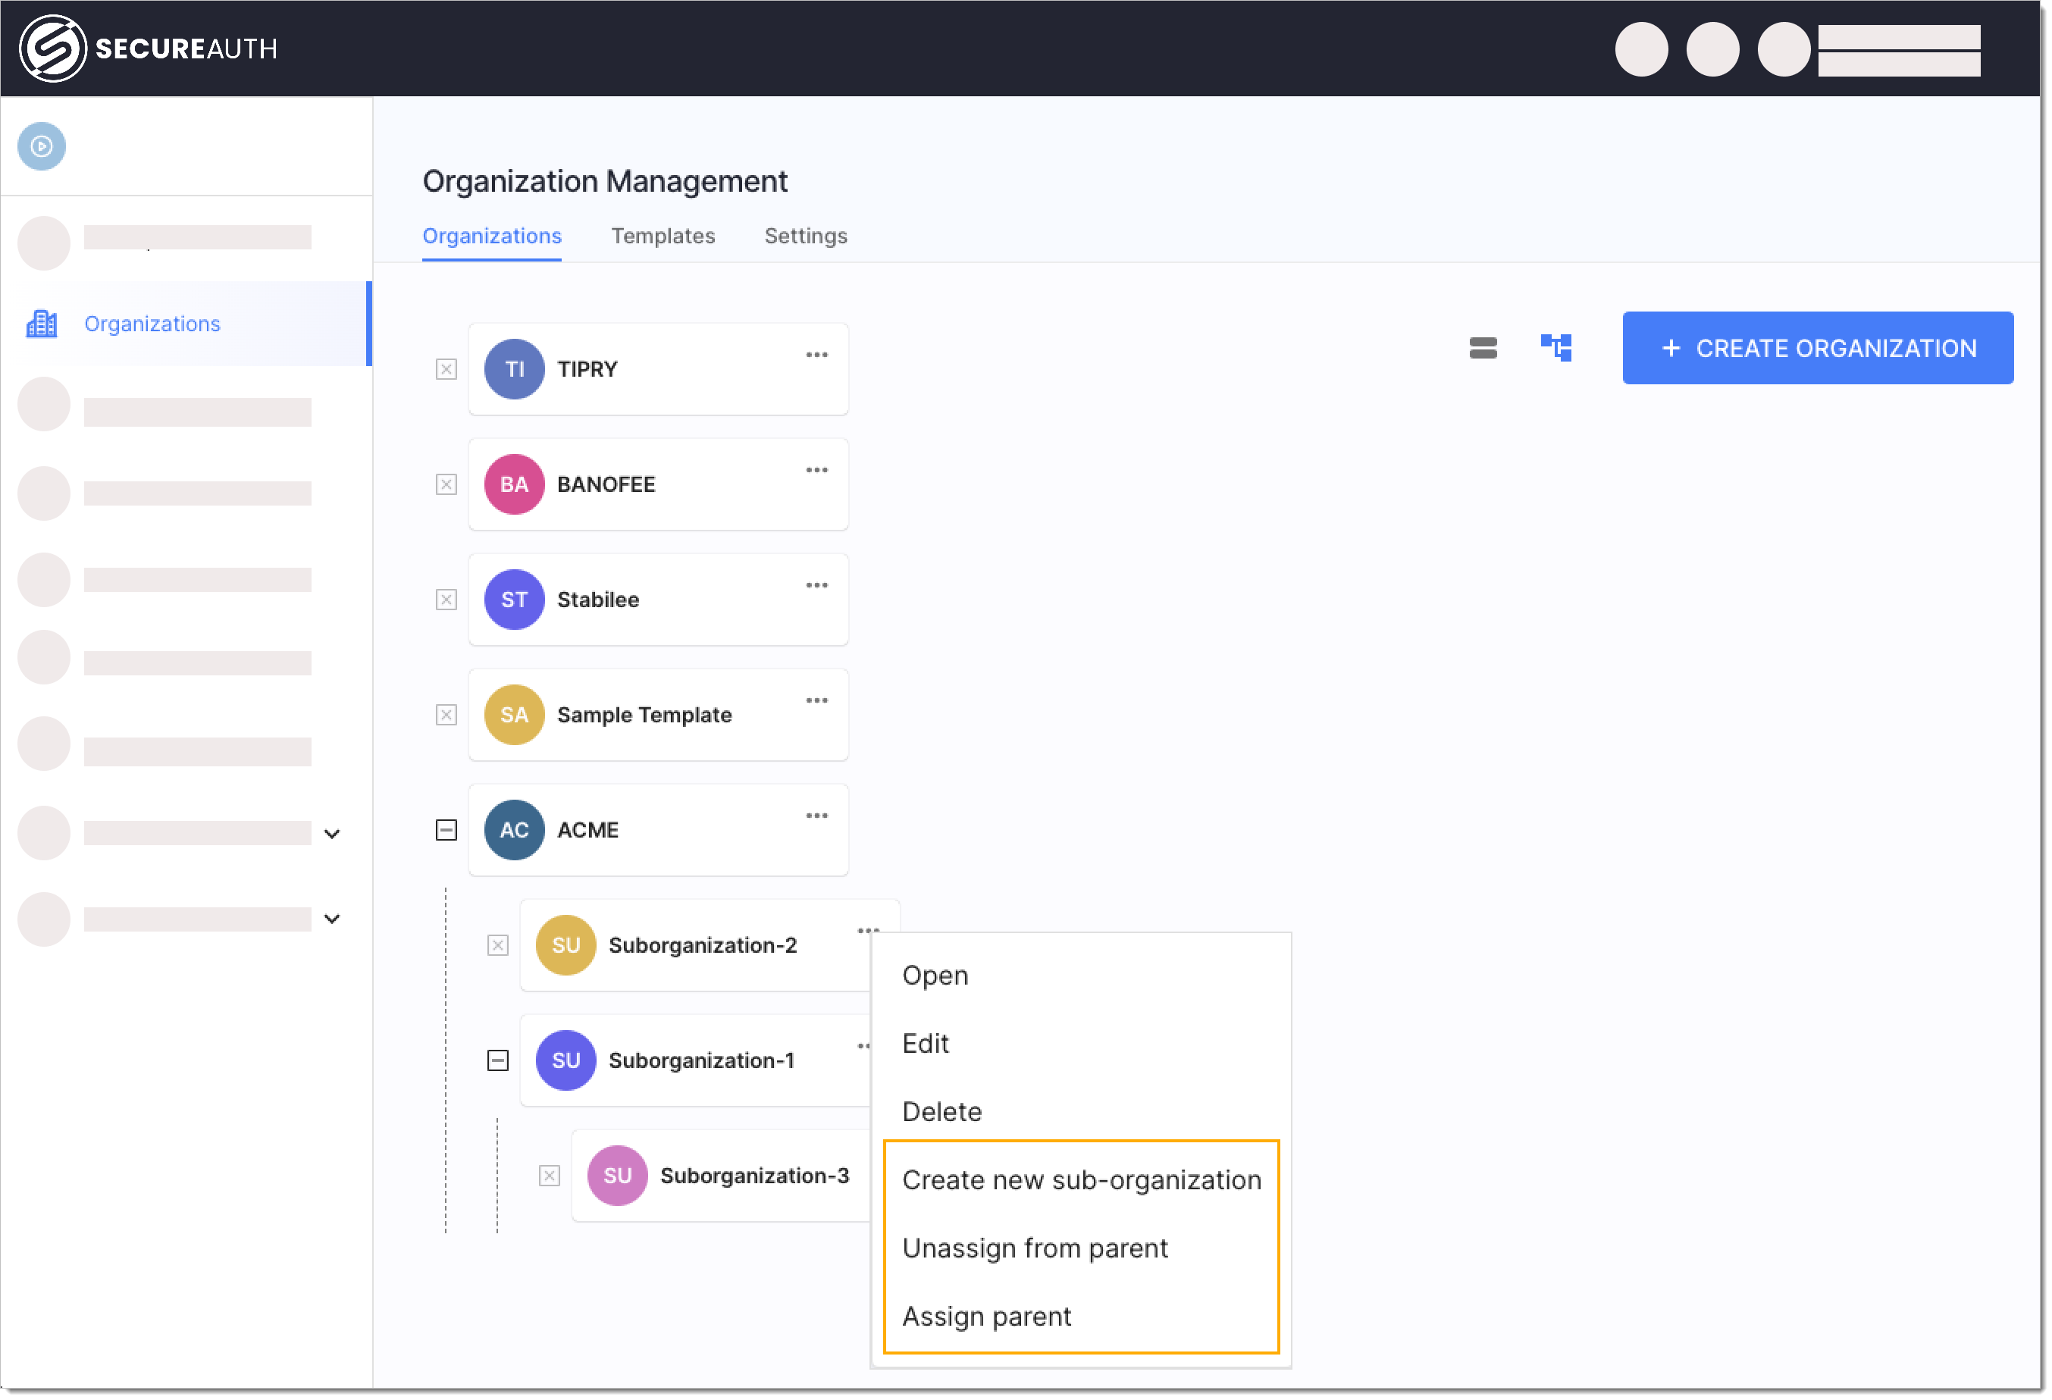Expand the first sidebar chevron section
Screen dimensions: 2052x1400
pos(332,835)
